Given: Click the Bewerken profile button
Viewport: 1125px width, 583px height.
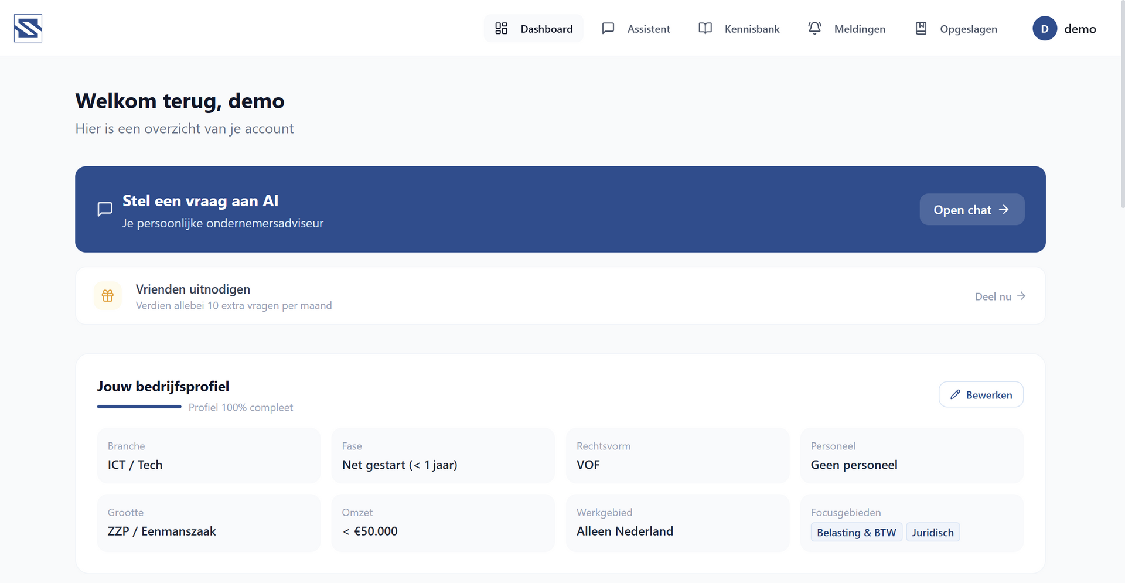Looking at the screenshot, I should point(981,394).
